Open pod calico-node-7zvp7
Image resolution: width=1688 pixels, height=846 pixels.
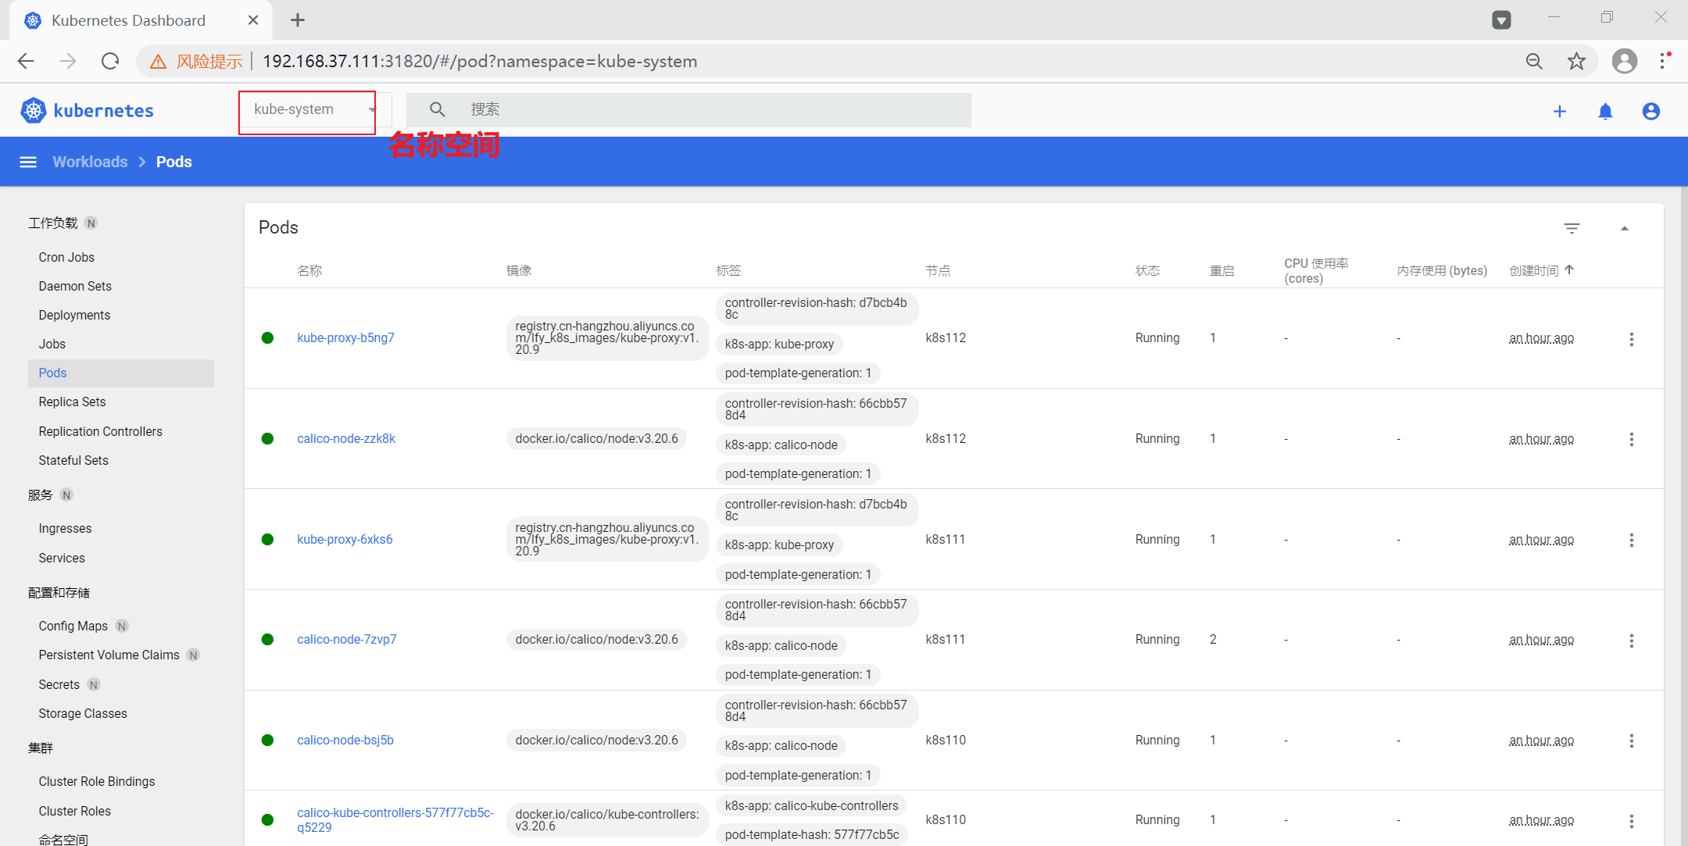click(346, 639)
